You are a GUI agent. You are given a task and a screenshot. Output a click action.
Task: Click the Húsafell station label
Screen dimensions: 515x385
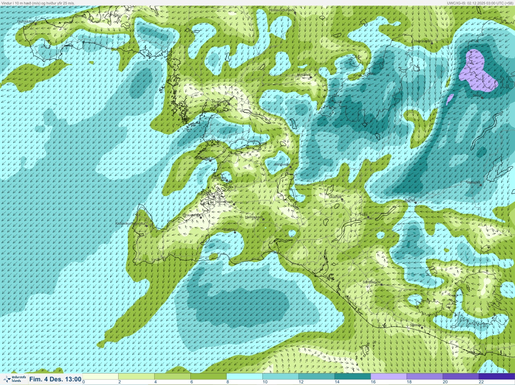coord(303,75)
